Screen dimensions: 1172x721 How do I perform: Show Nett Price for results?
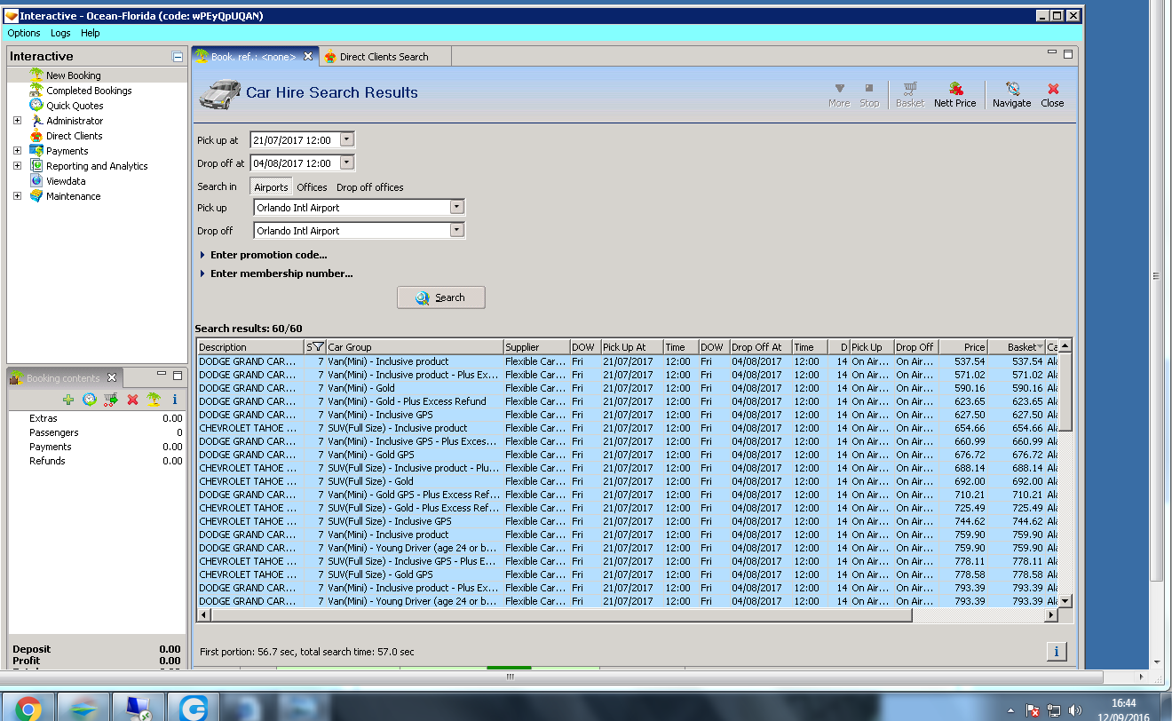(955, 95)
